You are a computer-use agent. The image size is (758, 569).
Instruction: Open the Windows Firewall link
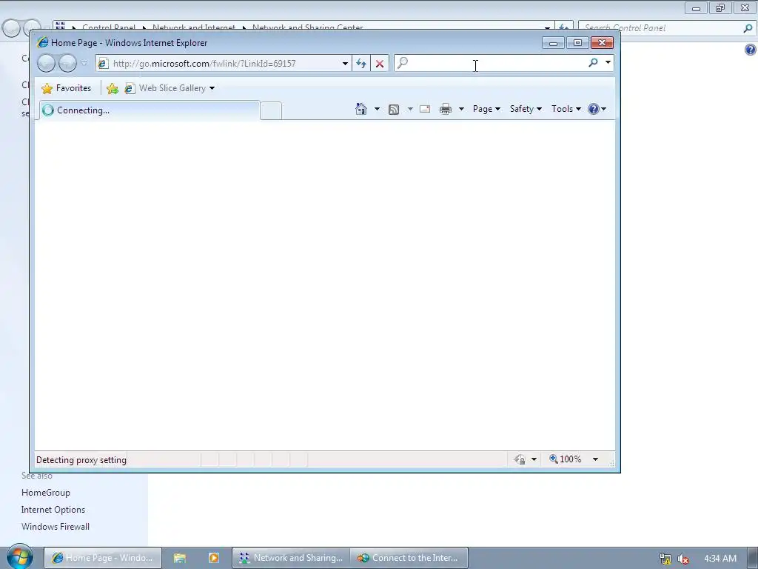coord(56,527)
